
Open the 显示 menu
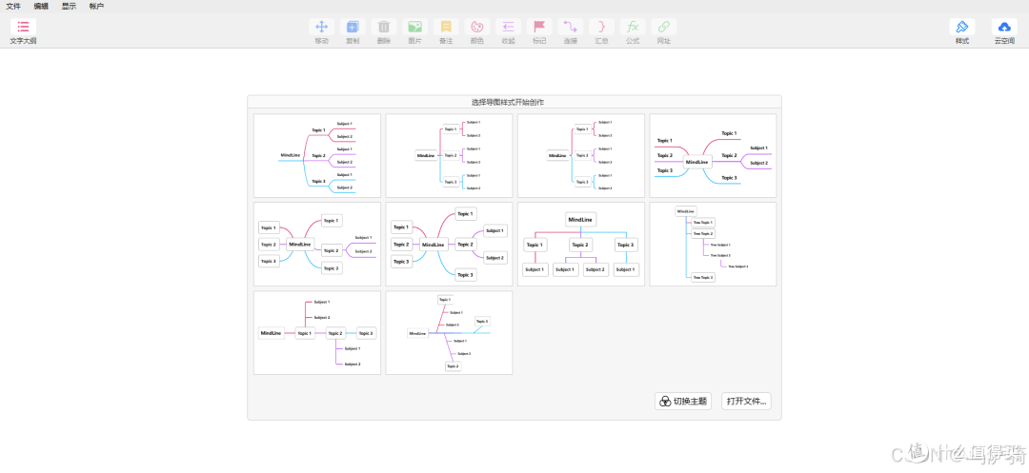[x=69, y=6]
